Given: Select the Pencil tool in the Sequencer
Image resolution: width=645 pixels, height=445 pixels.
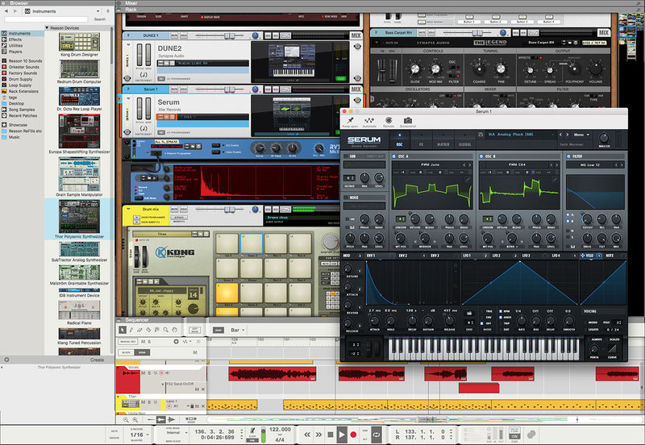Looking at the screenshot, I should coord(131,330).
